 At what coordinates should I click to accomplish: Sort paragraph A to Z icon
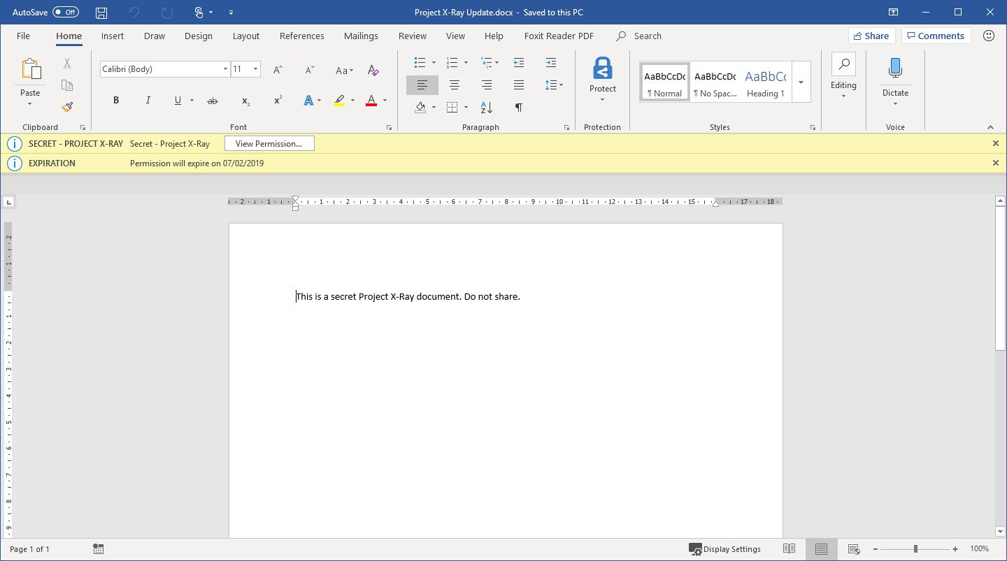click(x=487, y=108)
